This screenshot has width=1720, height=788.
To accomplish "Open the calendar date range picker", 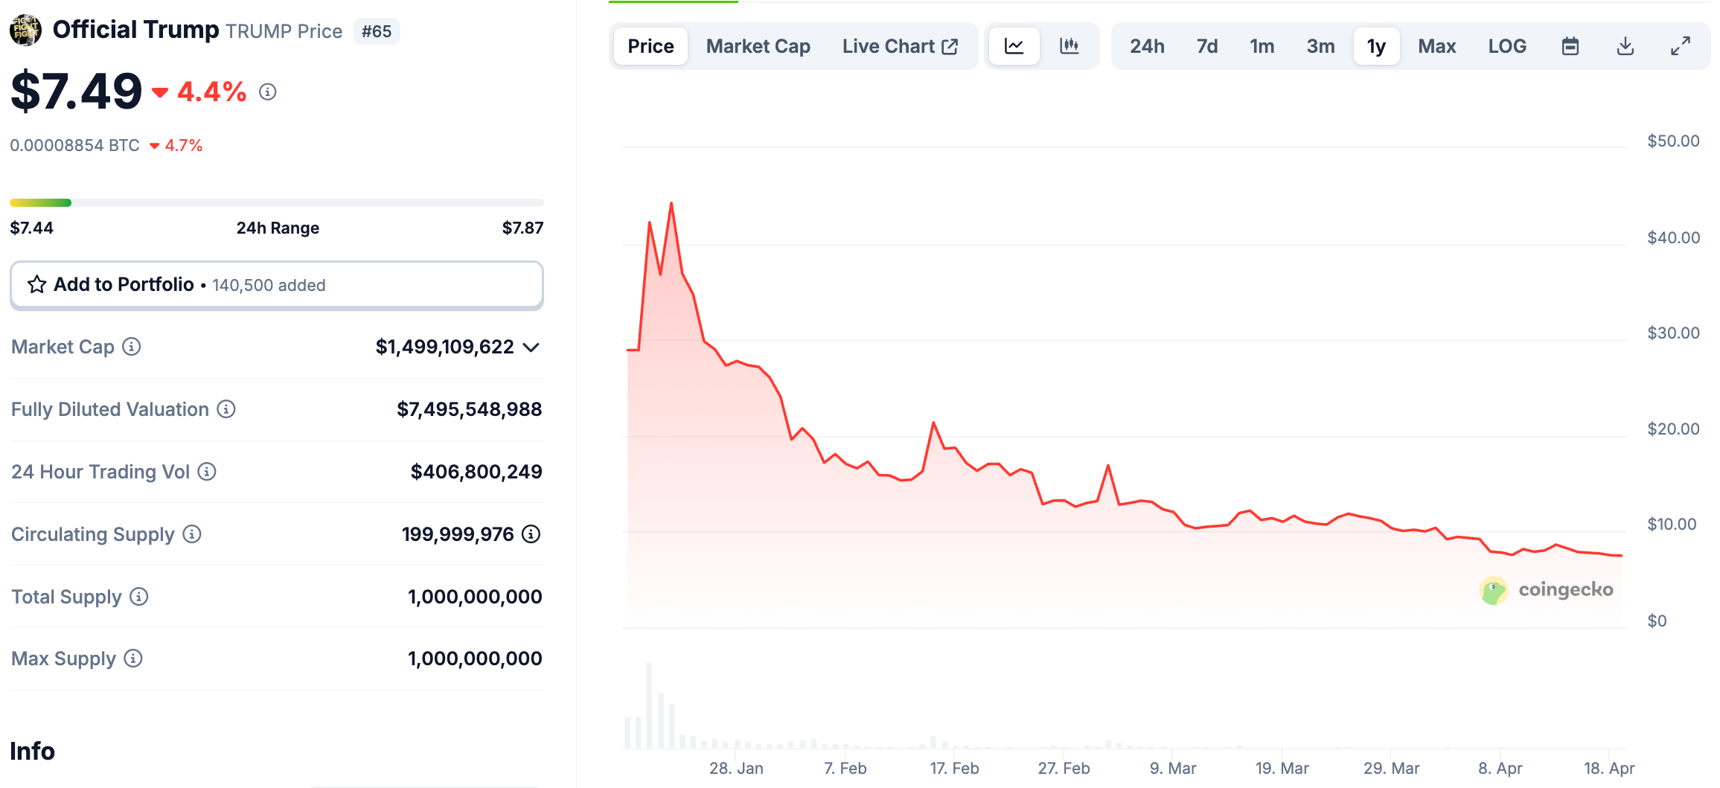I will pyautogui.click(x=1570, y=46).
